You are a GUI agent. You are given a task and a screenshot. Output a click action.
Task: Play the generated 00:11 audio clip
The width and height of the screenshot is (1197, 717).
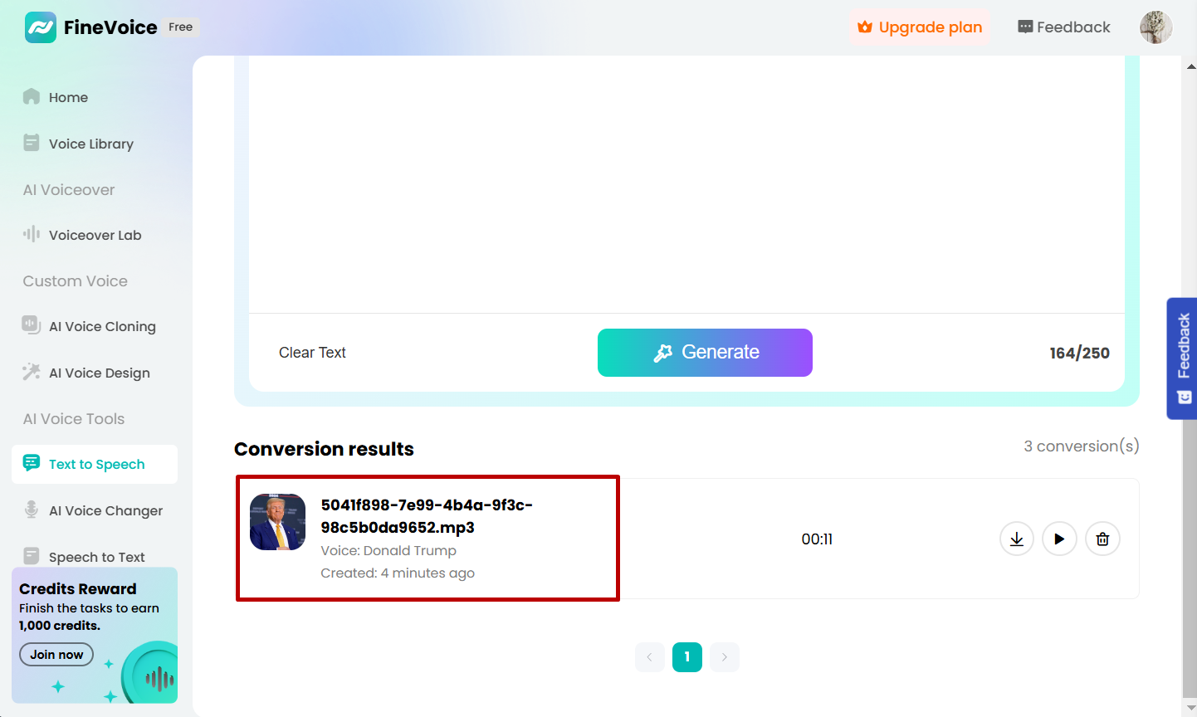pyautogui.click(x=1059, y=539)
